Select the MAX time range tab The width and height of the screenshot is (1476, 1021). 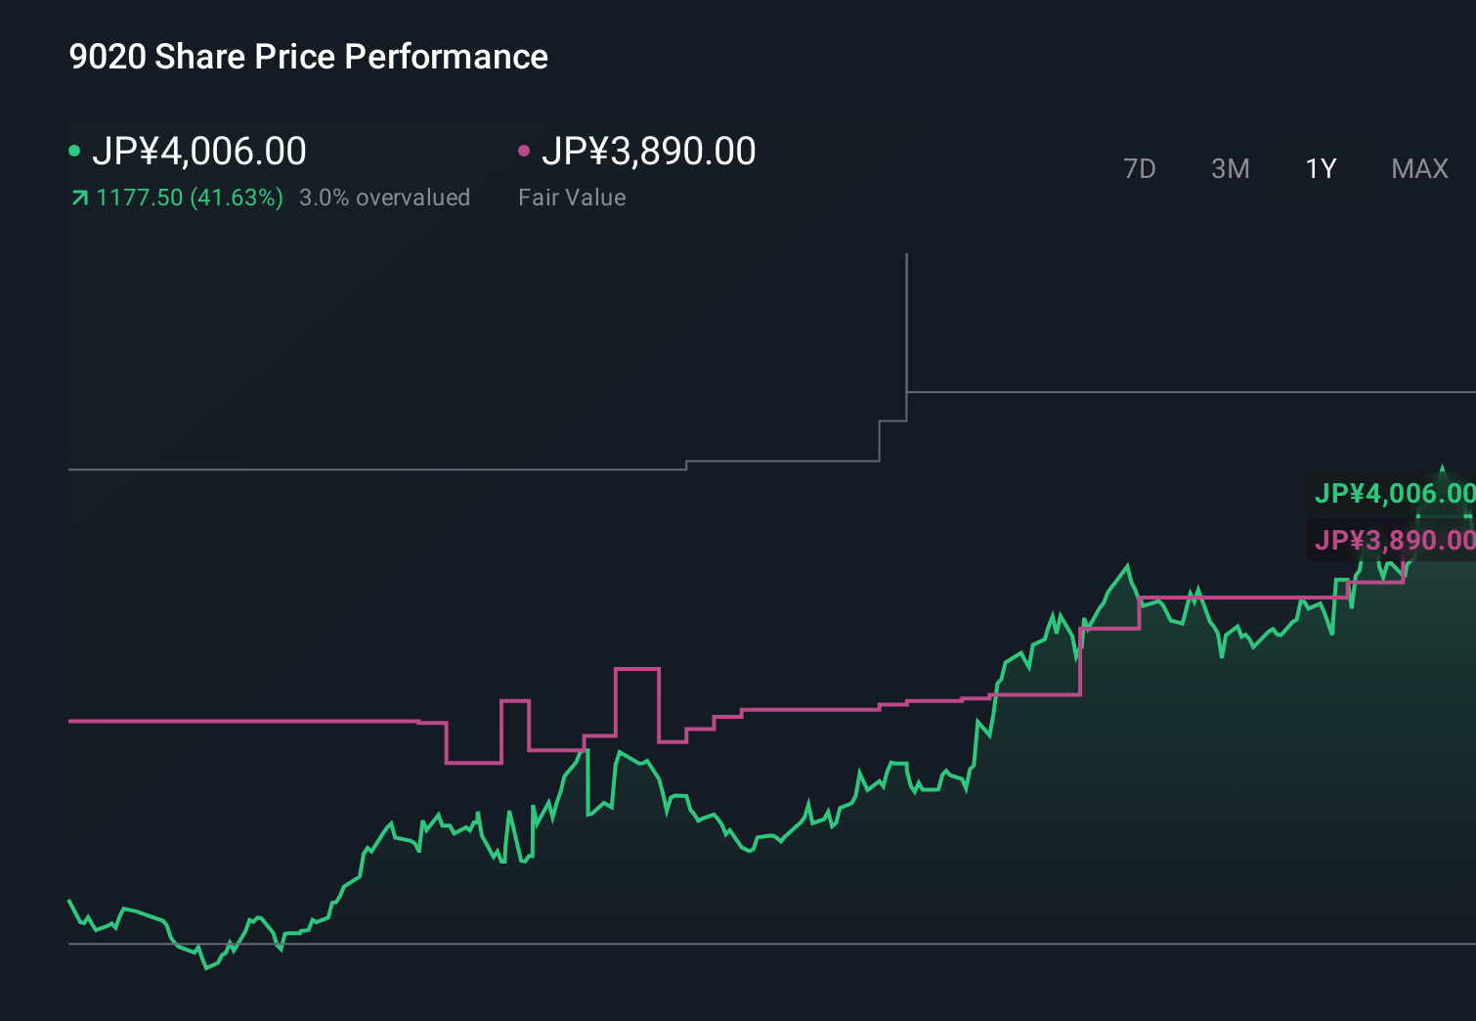click(1418, 168)
